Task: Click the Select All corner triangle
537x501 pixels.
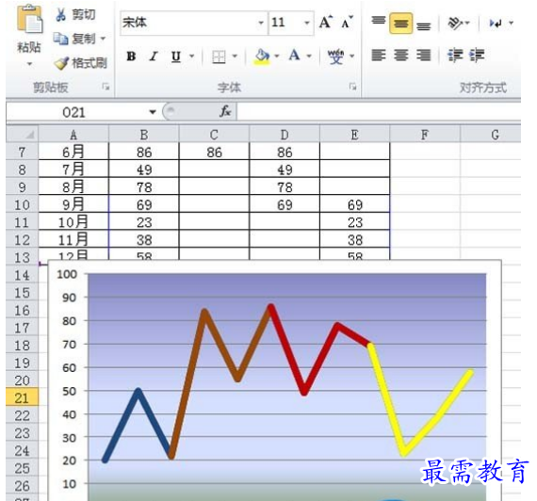Action: coord(30,135)
